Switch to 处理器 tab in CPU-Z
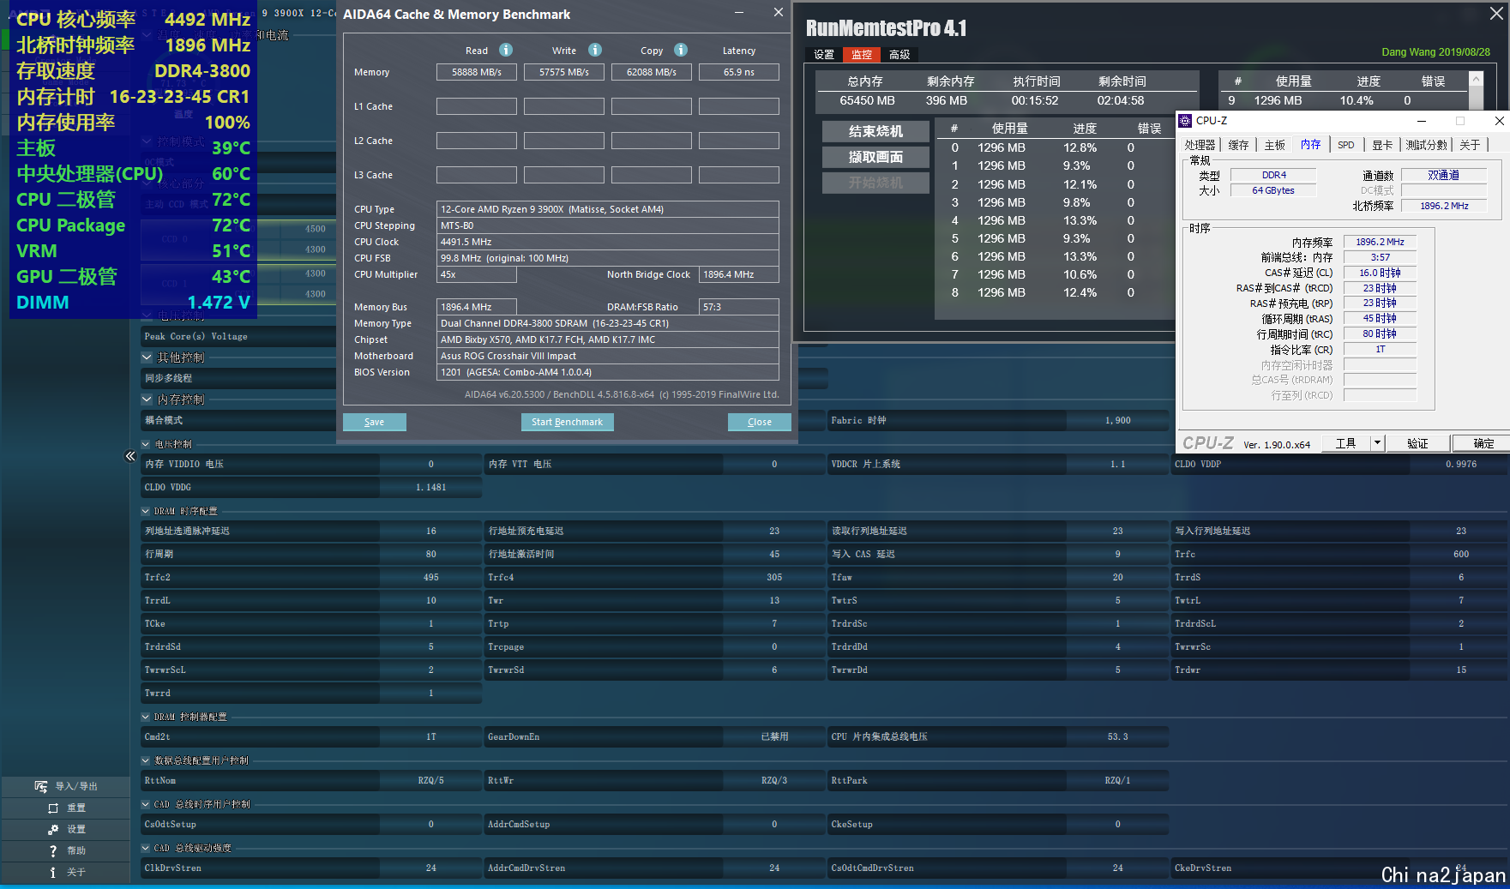Screen dimensions: 1510x889 [x=1200, y=145]
